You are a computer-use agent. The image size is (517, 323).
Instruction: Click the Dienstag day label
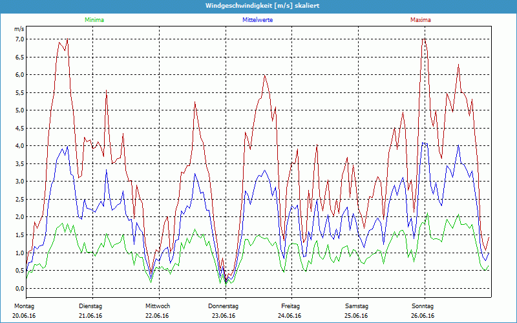pyautogui.click(x=90, y=306)
